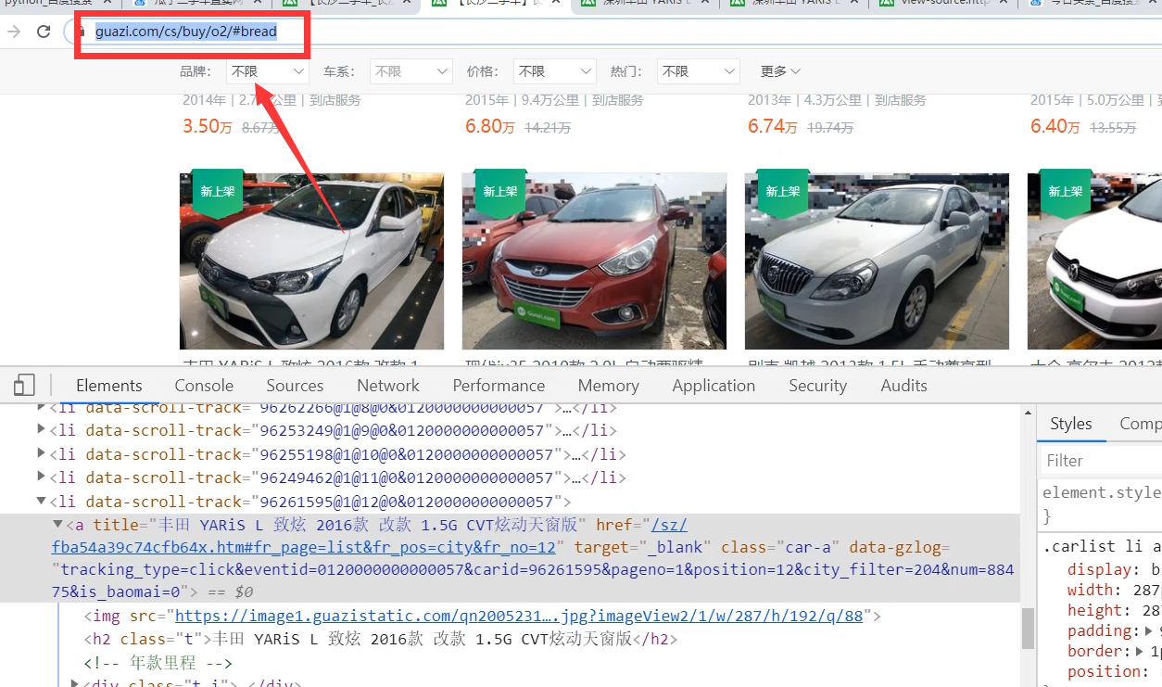Screen dimensions: 1162x687
Task: Select the Styles pane tab
Action: tap(1070, 424)
